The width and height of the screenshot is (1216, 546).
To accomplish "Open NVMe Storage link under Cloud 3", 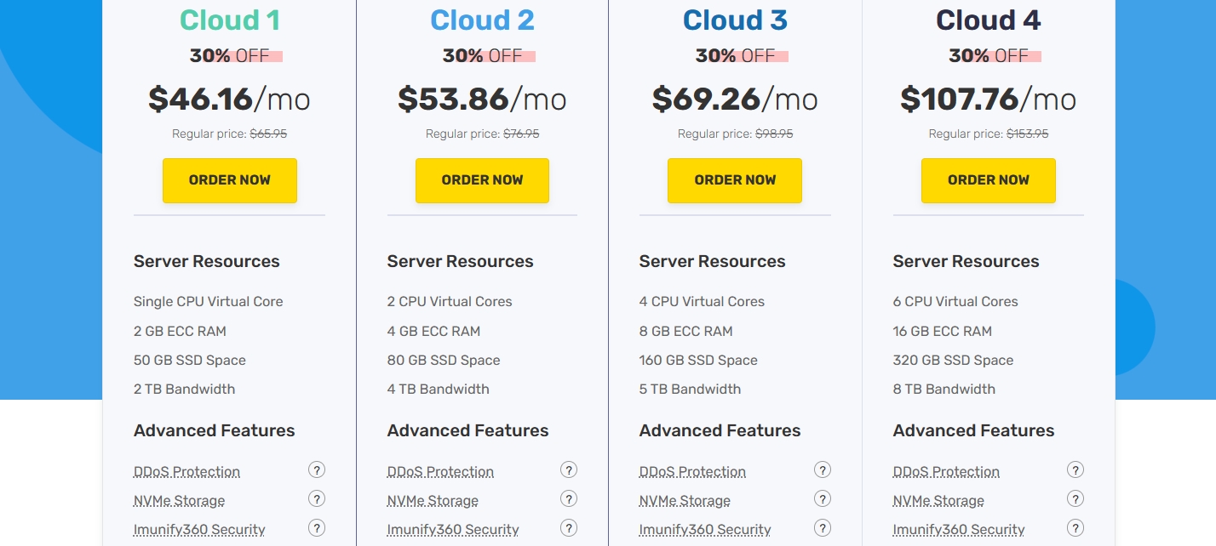I will pos(685,501).
